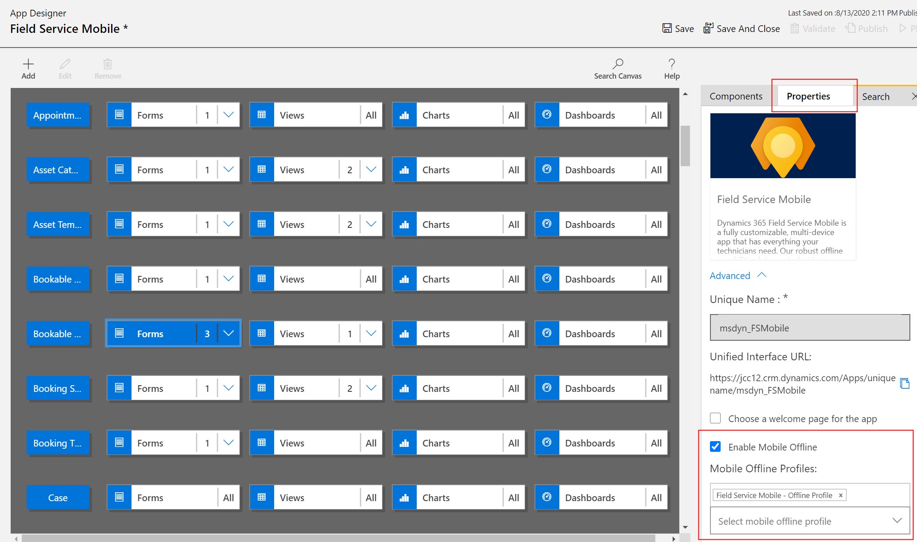Click Charts icon in Appointment row
The height and width of the screenshot is (542, 917).
click(x=405, y=115)
